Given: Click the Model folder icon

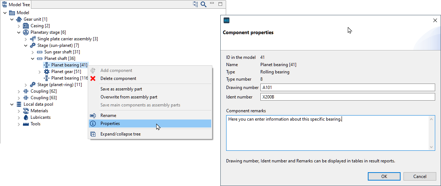Looking at the screenshot, I should click(12, 13).
